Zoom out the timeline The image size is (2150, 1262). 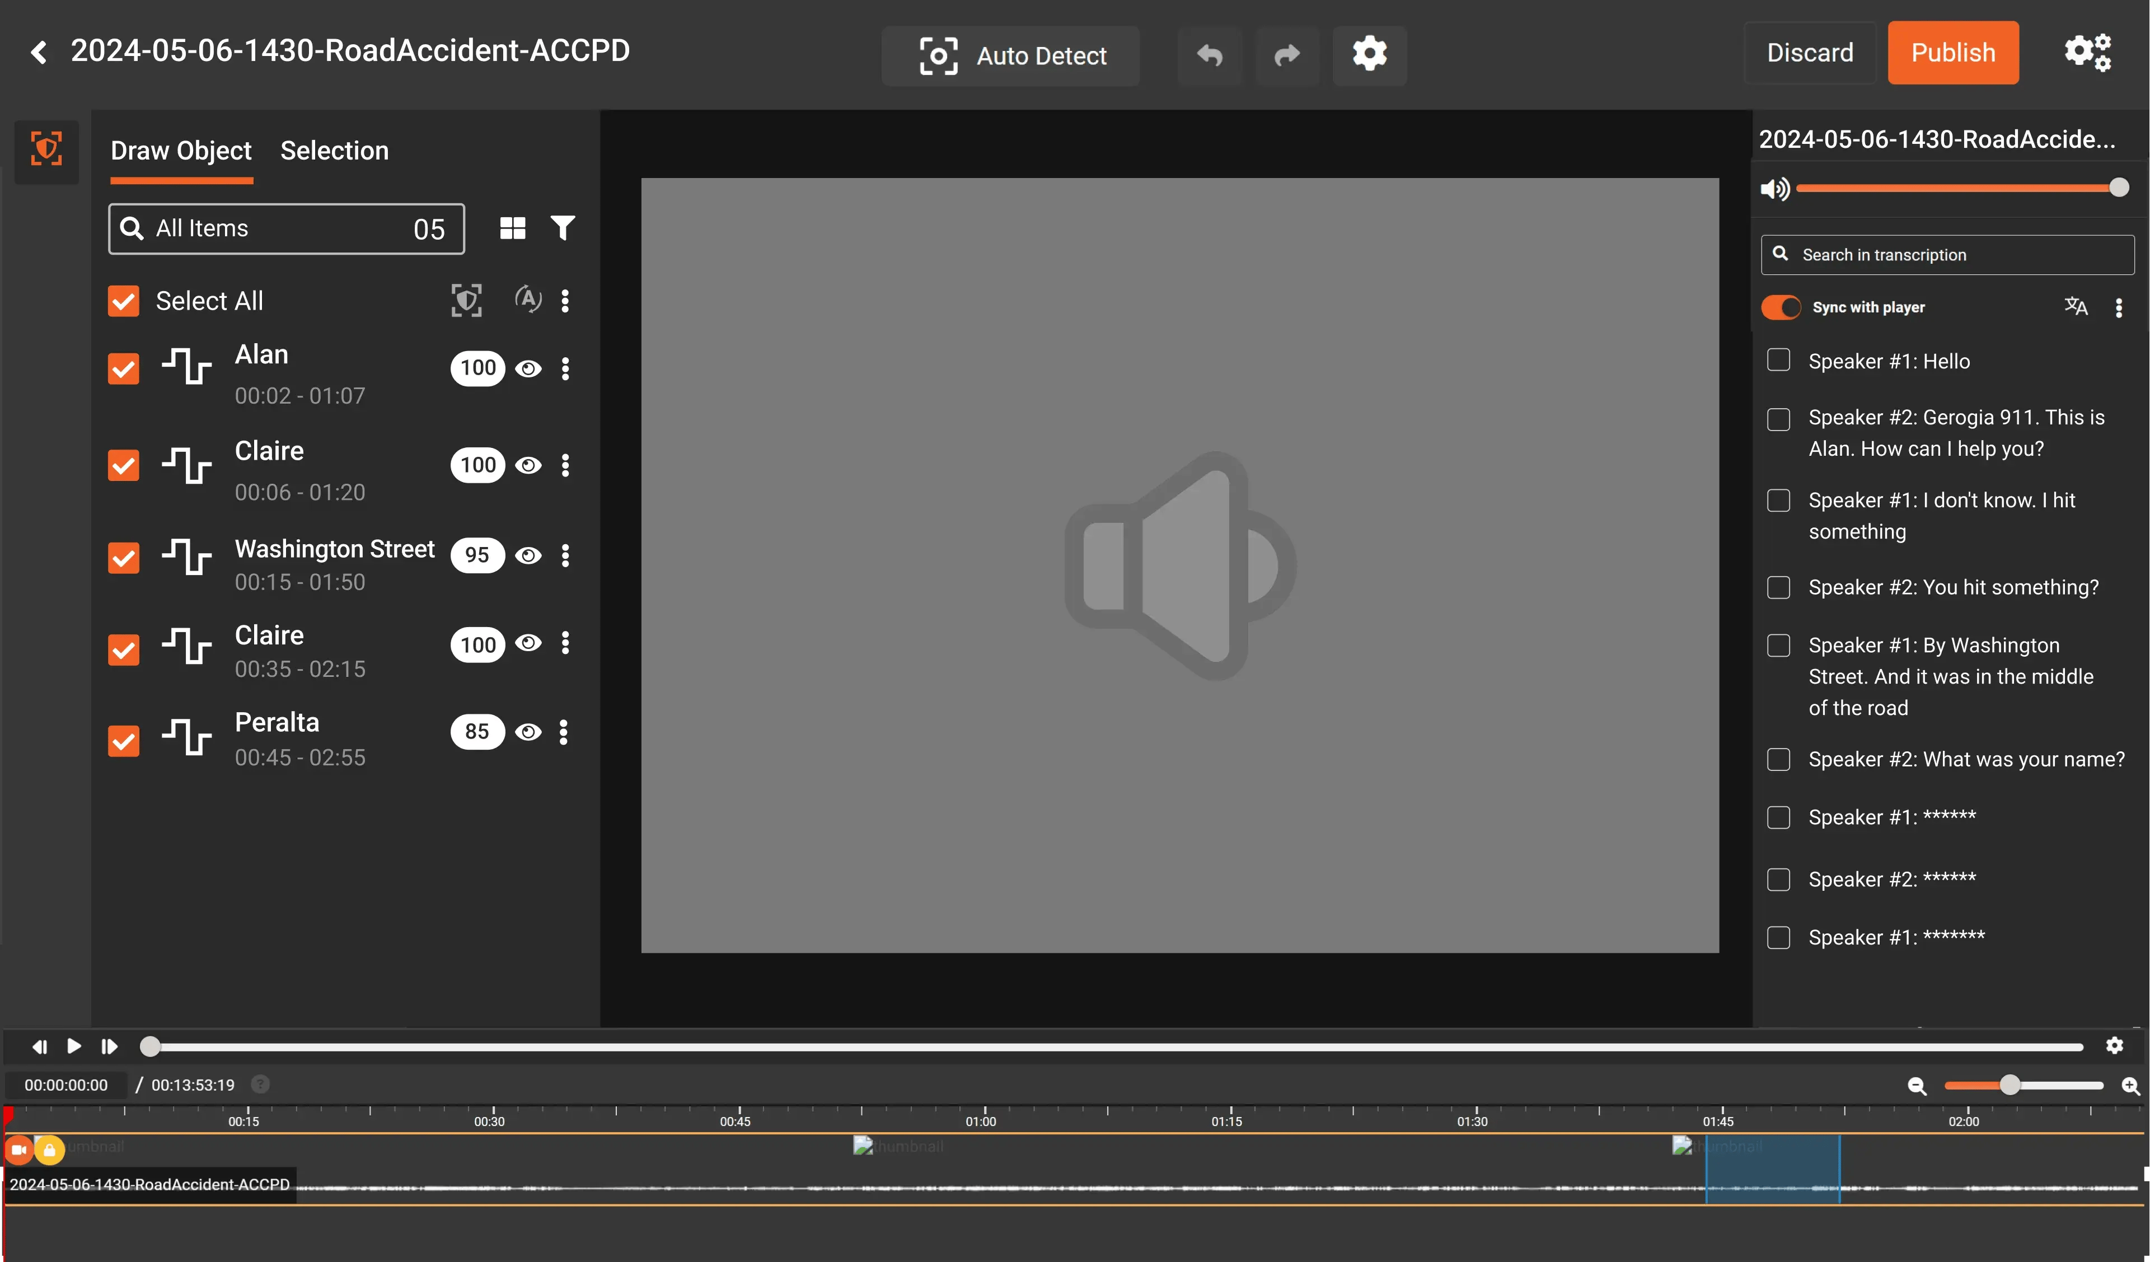click(1917, 1086)
